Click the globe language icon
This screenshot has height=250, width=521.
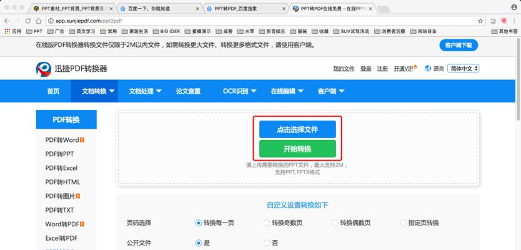point(428,69)
